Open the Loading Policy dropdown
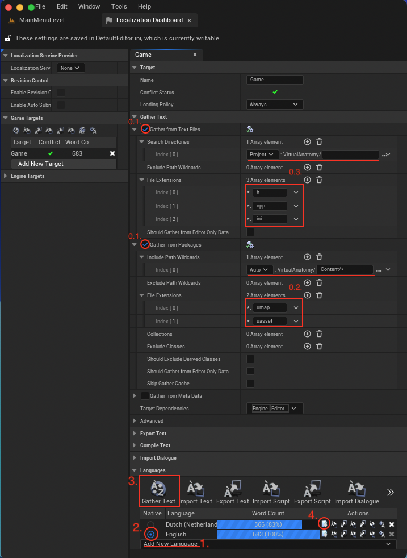 tap(275, 105)
